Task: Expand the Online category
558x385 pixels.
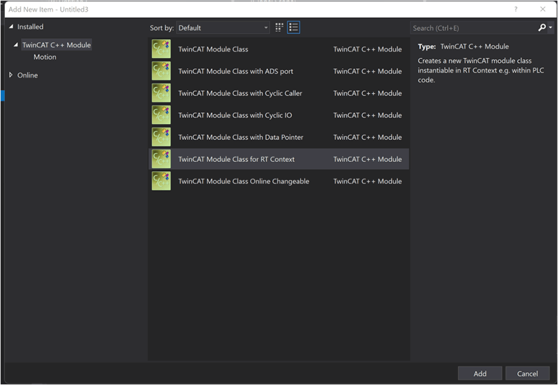Action: [x=11, y=75]
